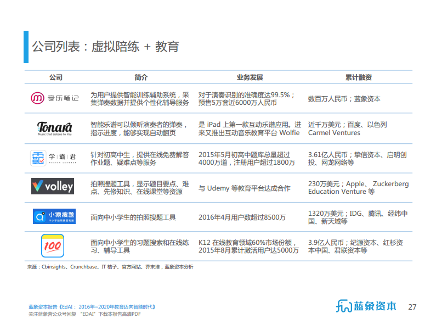The height and width of the screenshot is (319, 425).
Task: Click the page number 27
Action: pyautogui.click(x=412, y=307)
